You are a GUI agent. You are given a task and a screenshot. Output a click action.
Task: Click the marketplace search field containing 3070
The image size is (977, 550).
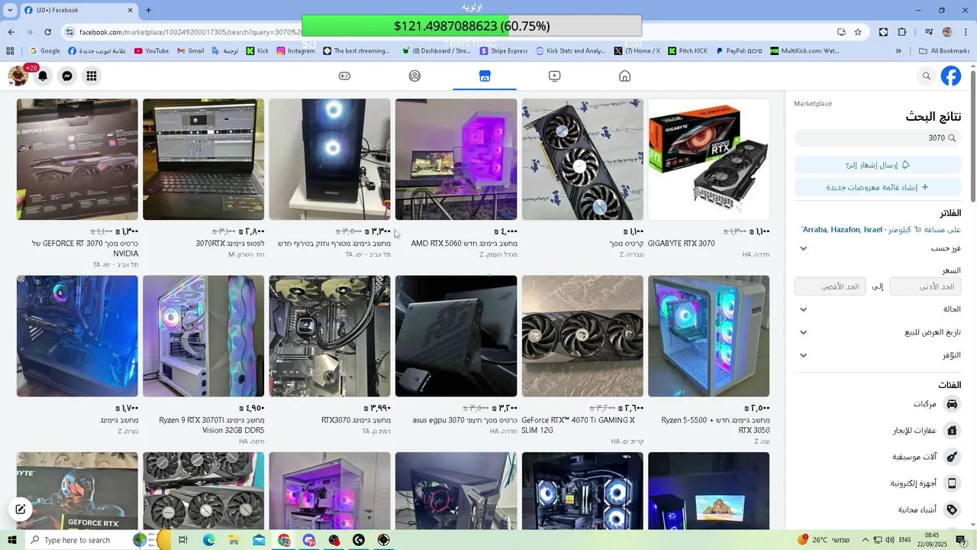878,138
